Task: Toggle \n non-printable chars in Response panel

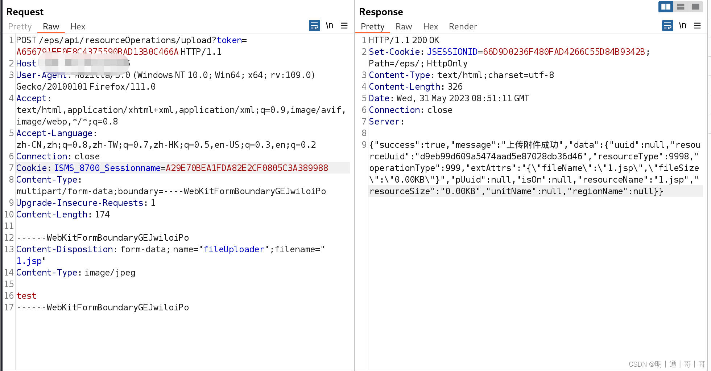Action: [x=682, y=26]
